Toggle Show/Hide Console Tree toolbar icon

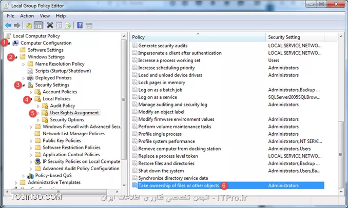point(38,26)
